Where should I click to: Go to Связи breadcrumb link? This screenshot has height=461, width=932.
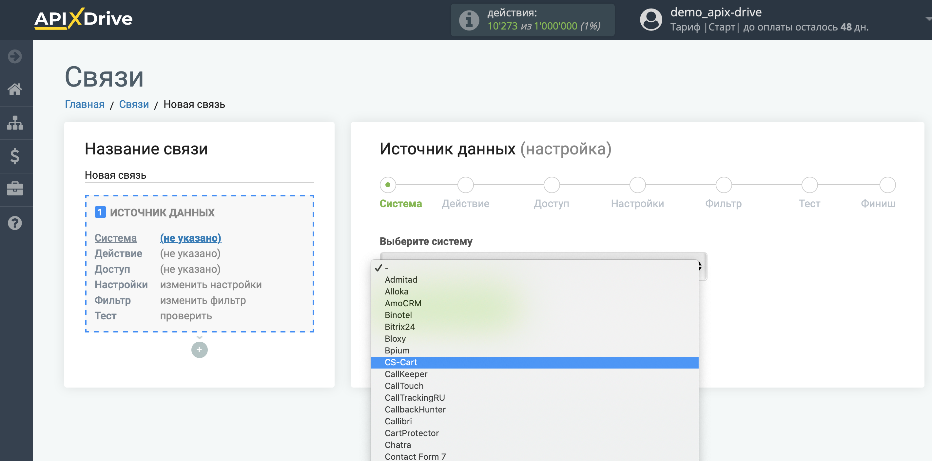coord(134,105)
